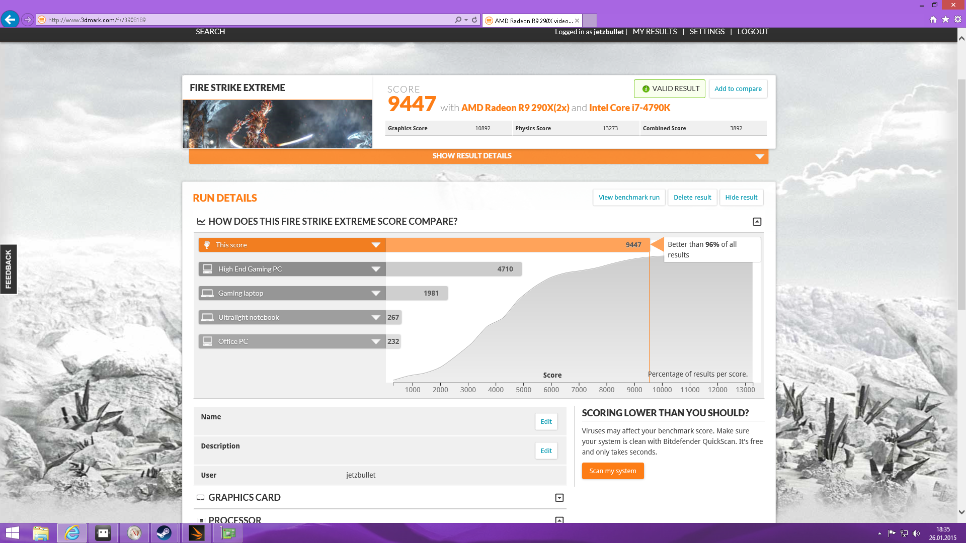Click the Internet Explorer taskbar icon
Viewport: 966px width, 543px height.
click(x=72, y=533)
